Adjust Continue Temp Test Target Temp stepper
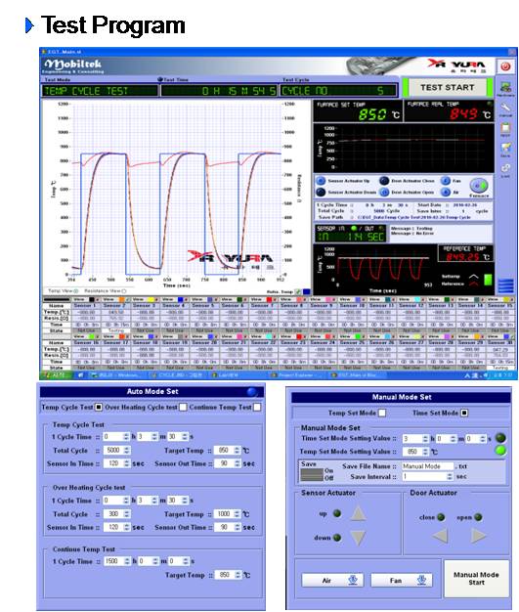 238,575
